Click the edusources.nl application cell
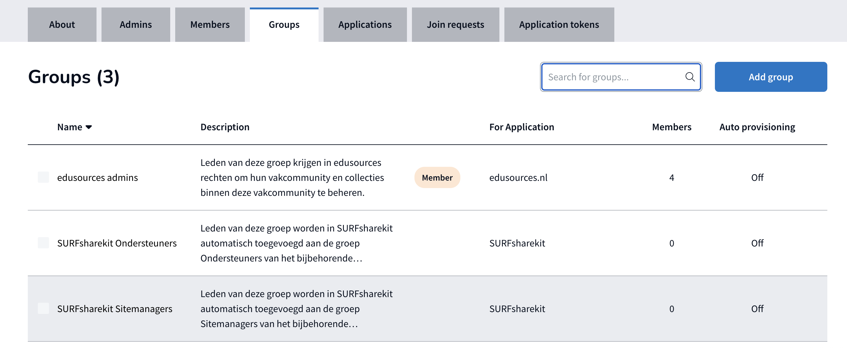The width and height of the screenshot is (847, 348). click(518, 178)
